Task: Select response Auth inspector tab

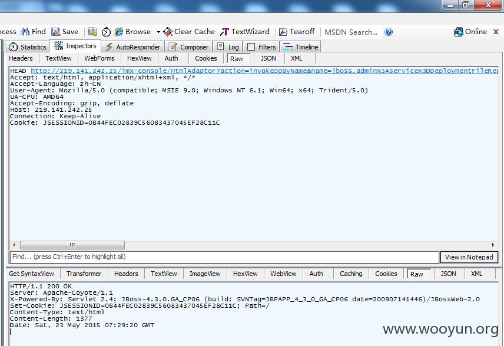Action: (316, 274)
